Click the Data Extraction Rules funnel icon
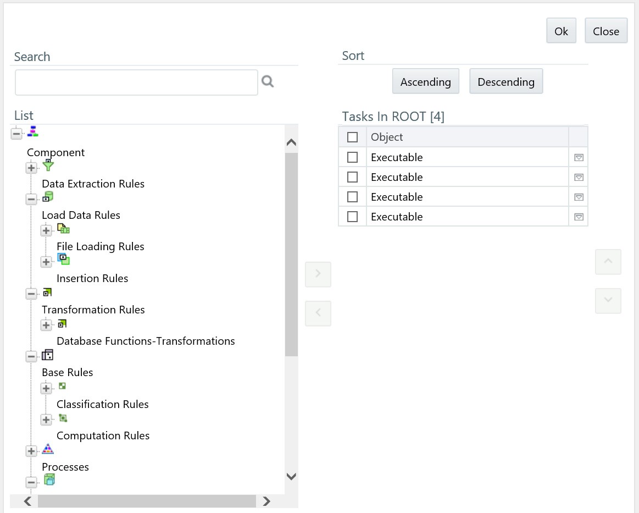 [x=48, y=165]
